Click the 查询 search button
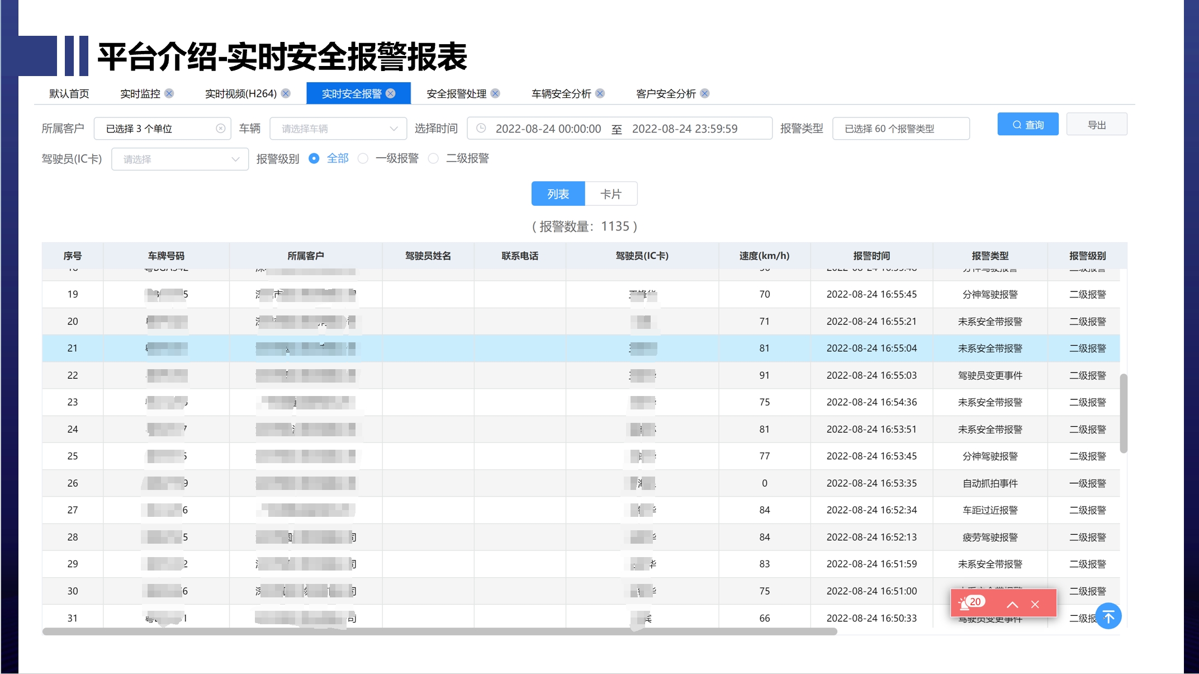The height and width of the screenshot is (674, 1199). 1028,124
